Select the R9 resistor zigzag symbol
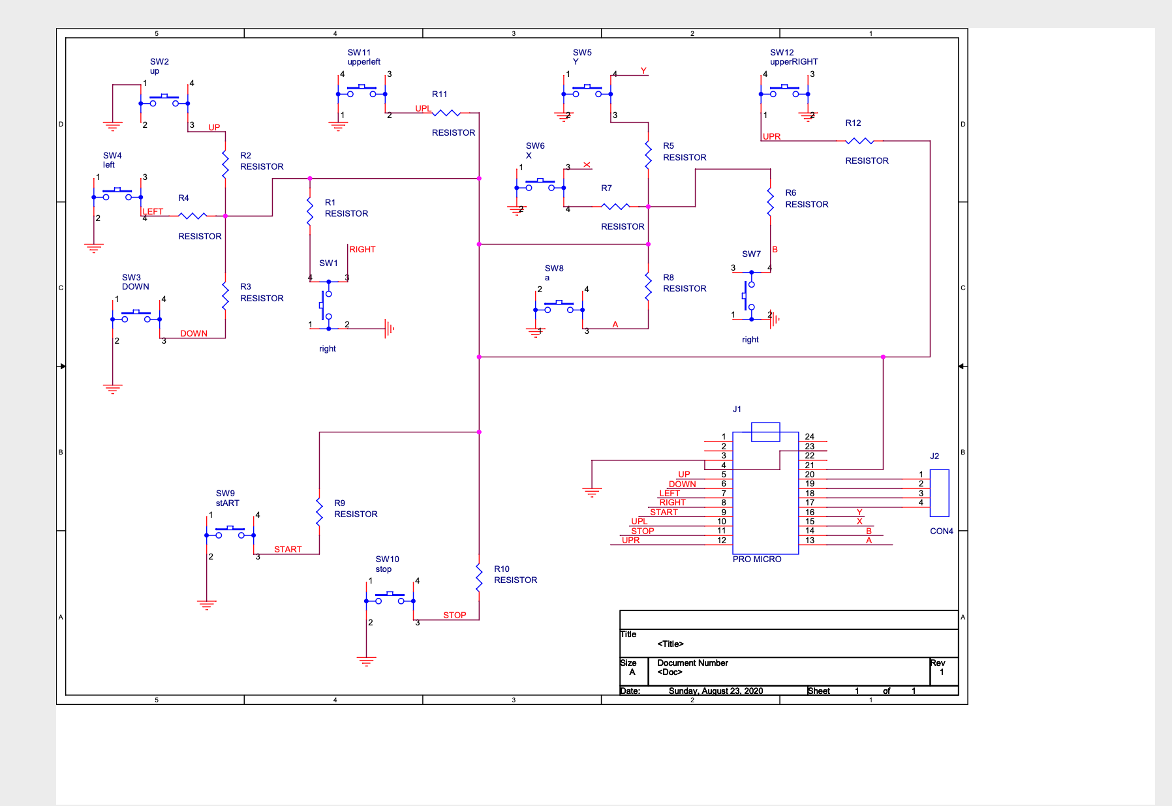The width and height of the screenshot is (1172, 806). pos(319,511)
